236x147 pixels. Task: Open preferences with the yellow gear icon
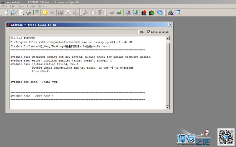tap(45, 12)
